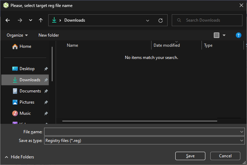Collapse with Hide Folders
The image size is (247, 165).
tap(19, 157)
